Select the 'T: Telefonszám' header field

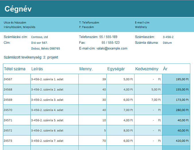pyautogui.click(x=89, y=22)
